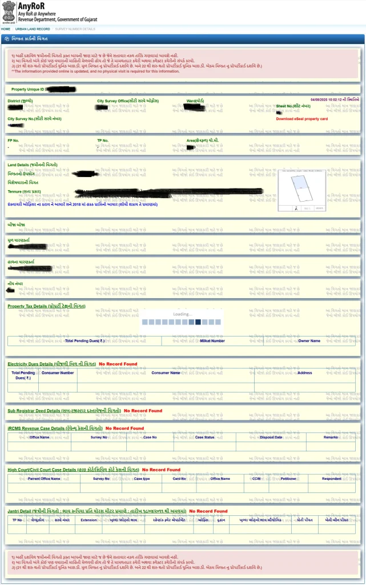Image resolution: width=366 pixels, height=585 pixels.
Task: Select the SURVEY NUMBER DETAILS menu item
Action: (75, 29)
